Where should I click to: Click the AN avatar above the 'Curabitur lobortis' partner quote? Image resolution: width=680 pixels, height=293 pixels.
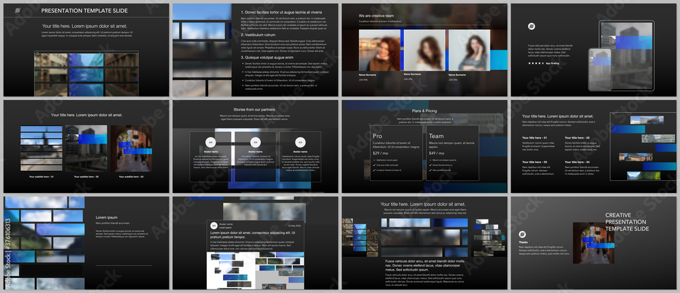[x=256, y=142]
